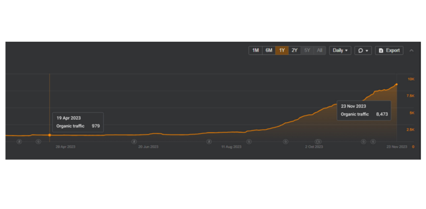Switch the chart range to 6M
This screenshot has height=209, width=426.
pos(269,50)
